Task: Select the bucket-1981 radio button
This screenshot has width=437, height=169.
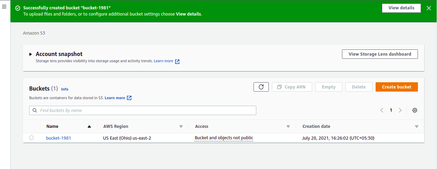Action: [x=32, y=138]
